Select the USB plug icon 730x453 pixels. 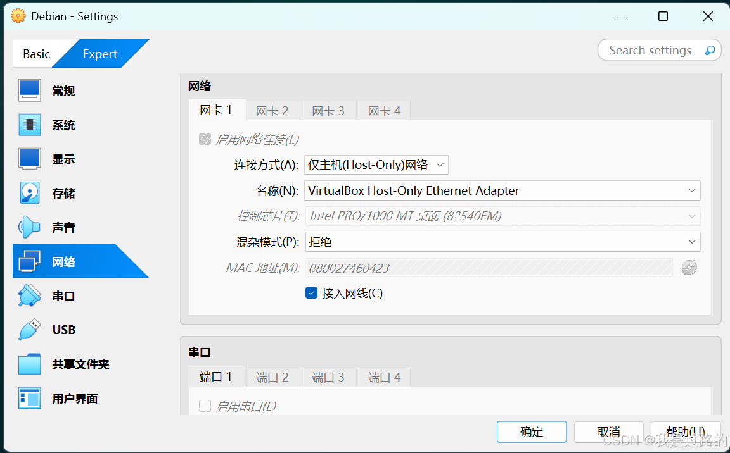29,330
